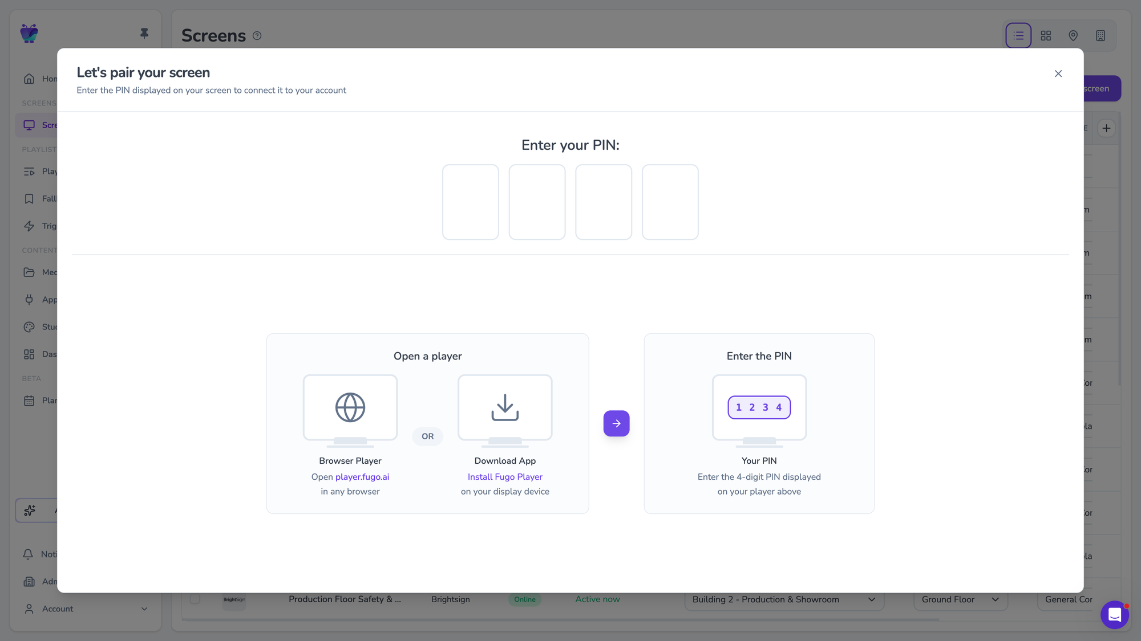The height and width of the screenshot is (641, 1141).
Task: Switch to list view
Action: [1018, 36]
